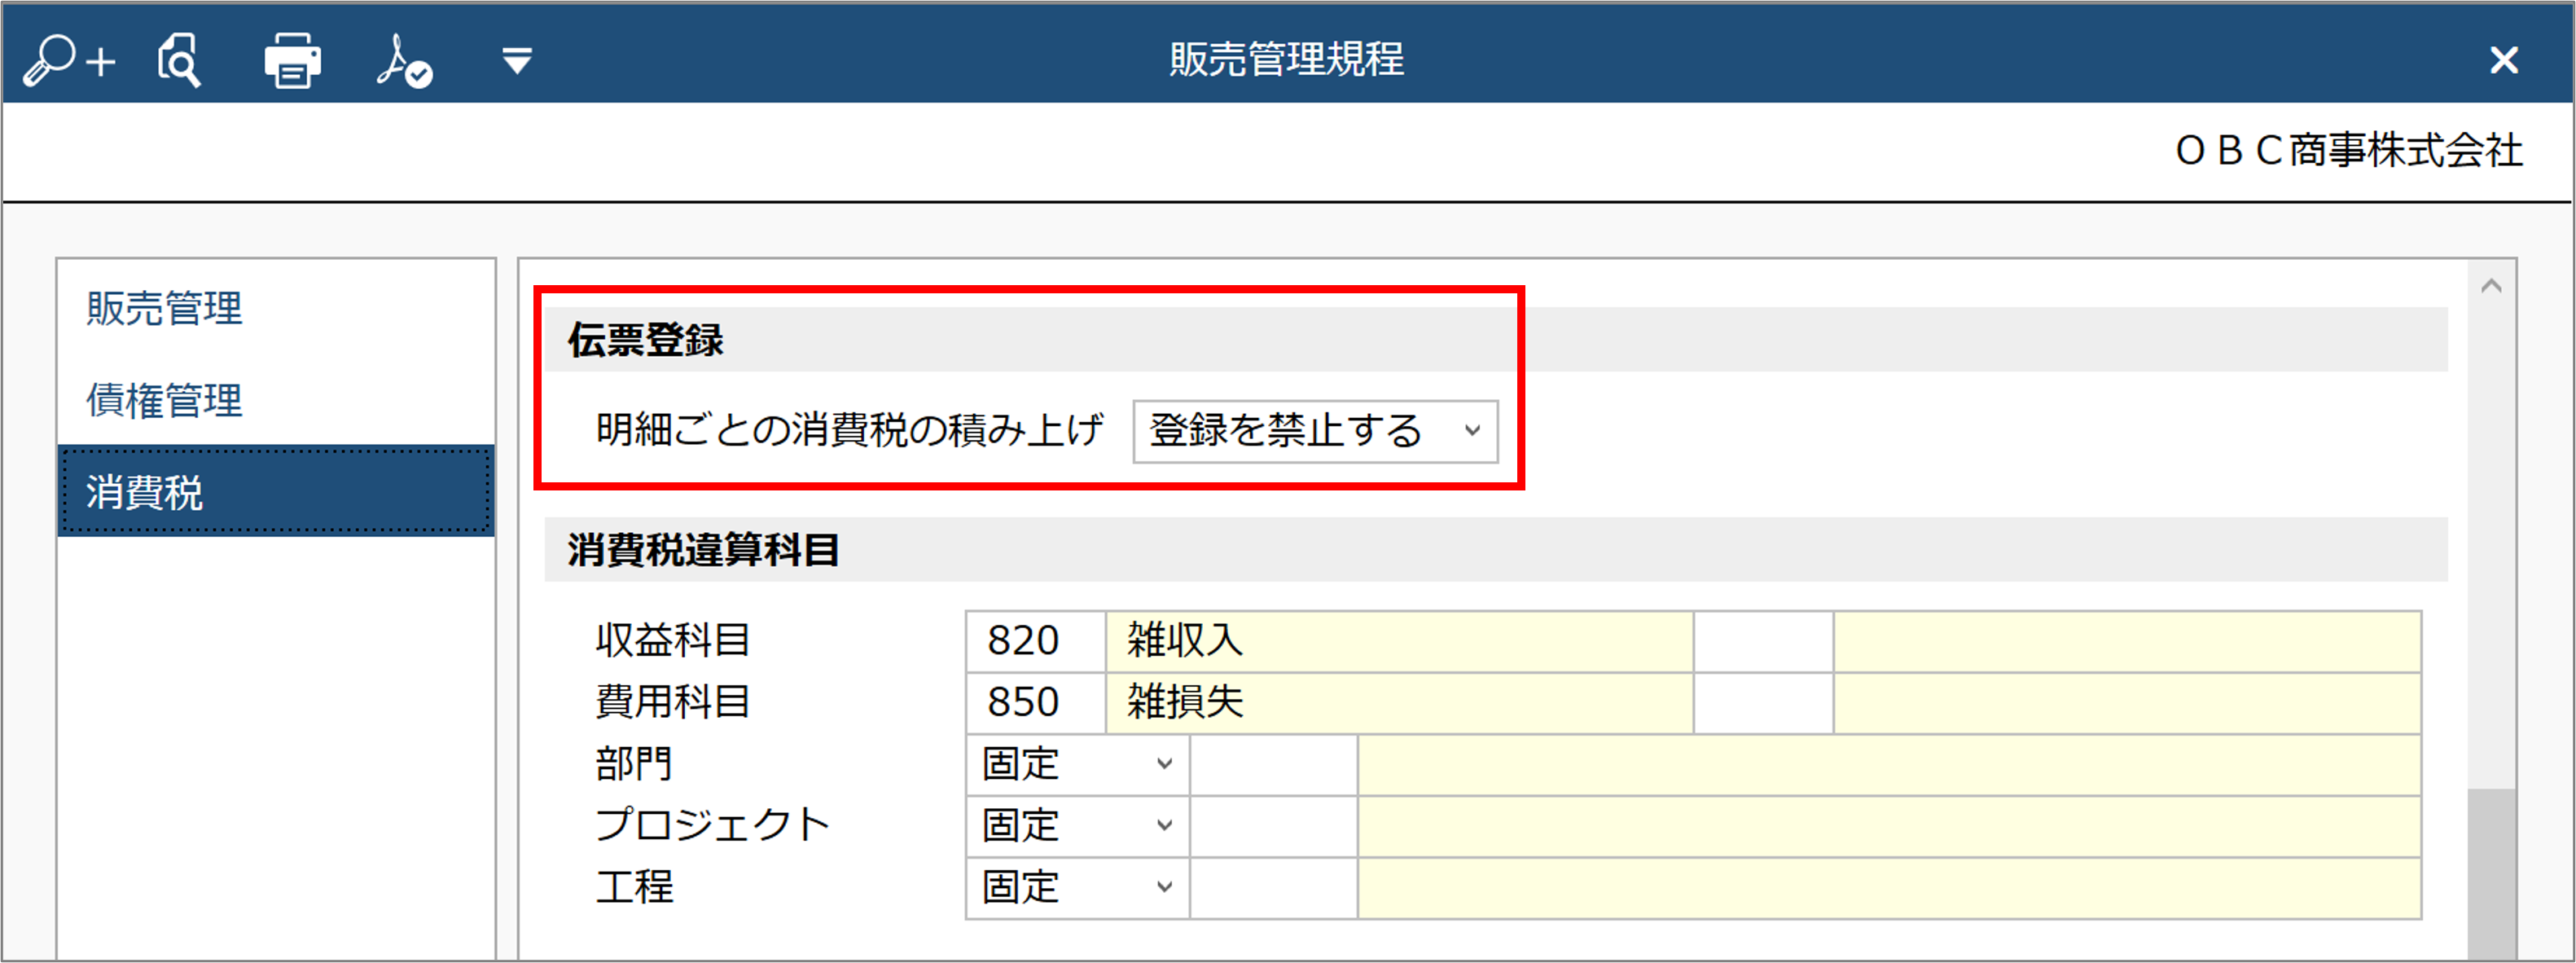Open the 明細ごとの消費税の積み上げ dropdown
Image resolution: width=2576 pixels, height=963 pixels.
point(1315,431)
